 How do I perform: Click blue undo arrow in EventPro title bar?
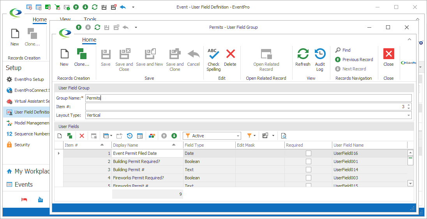pyautogui.click(x=123, y=7)
